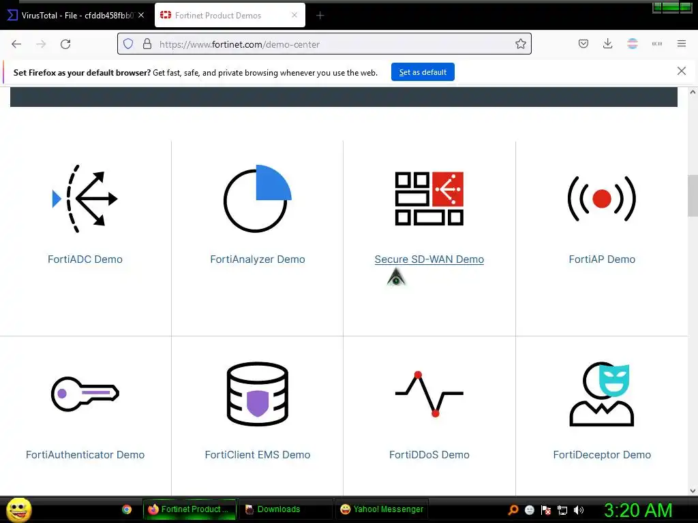Open the FortiADC Demo link

tap(85, 259)
